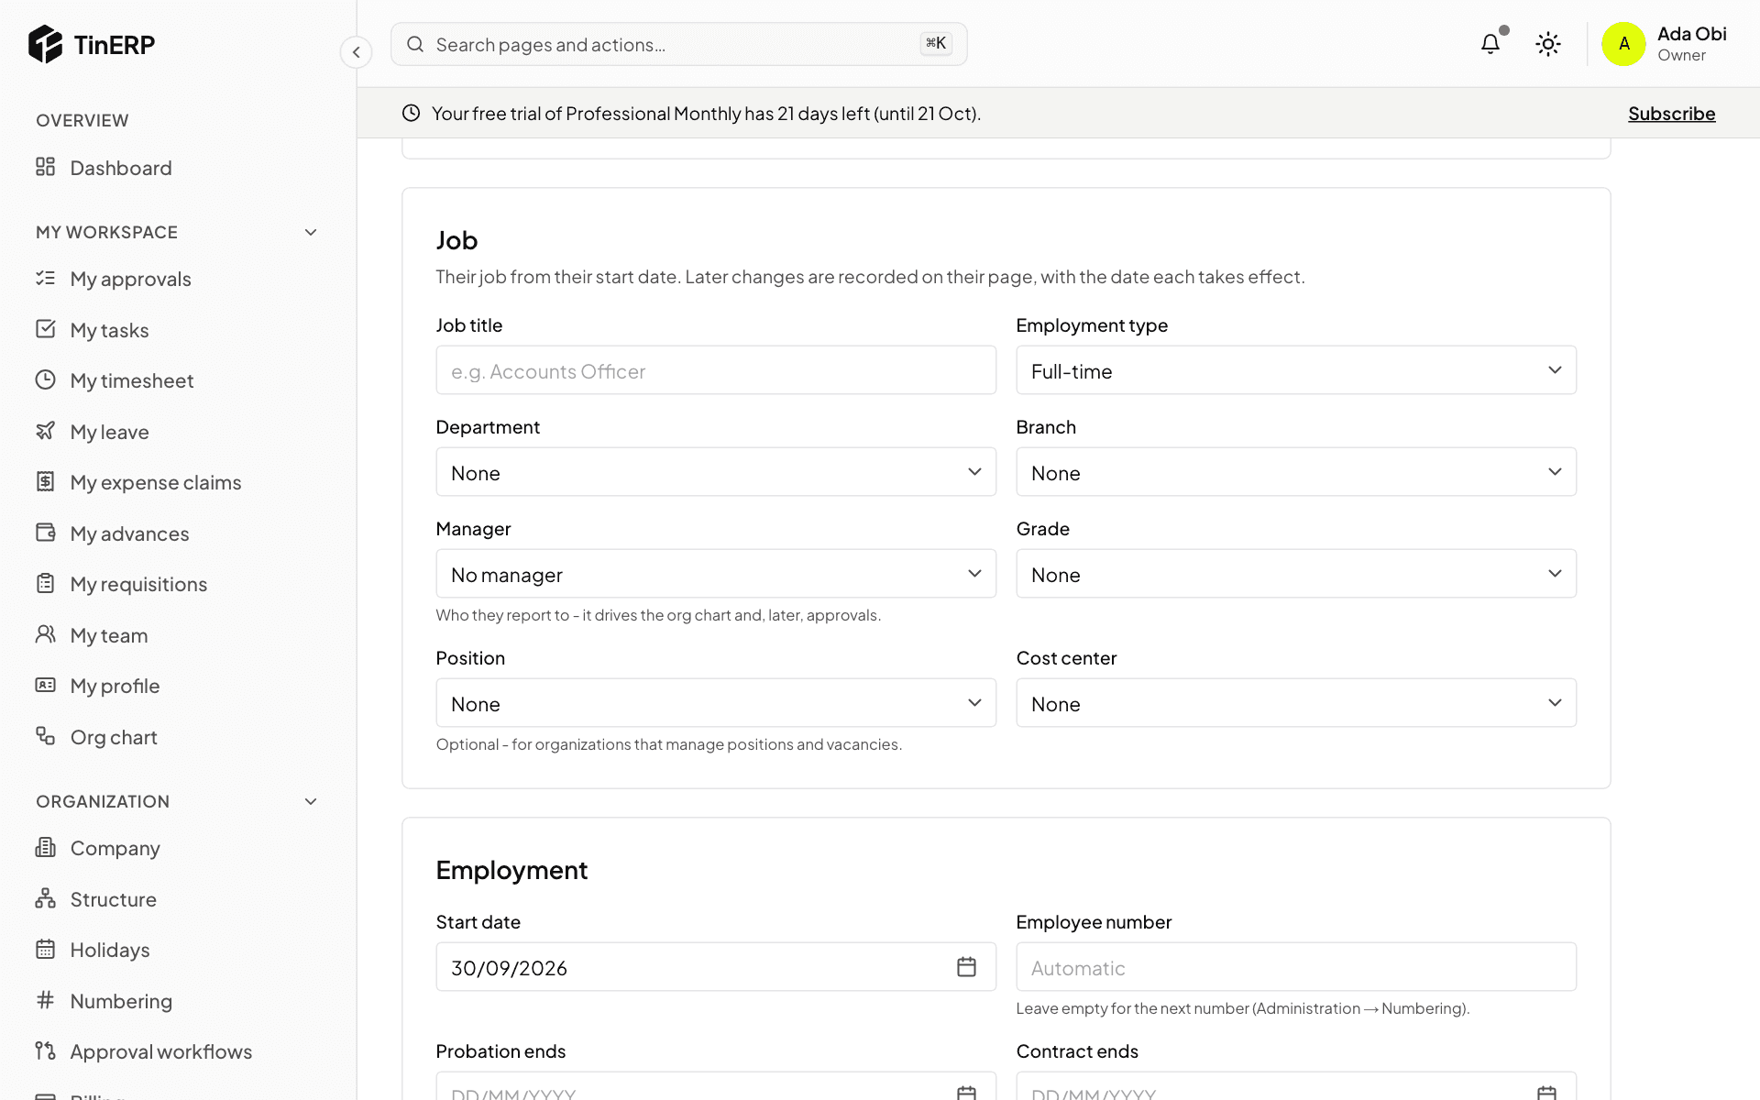Screen dimensions: 1760x1100
Task: Focus the Employee number input field
Action: pos(1296,967)
